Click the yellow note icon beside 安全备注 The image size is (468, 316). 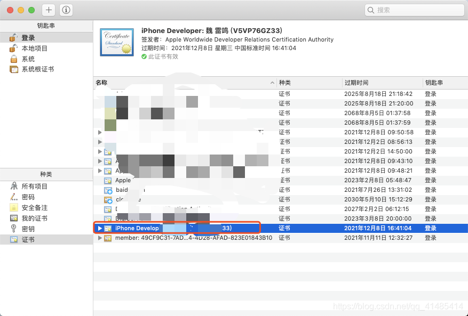[14, 207]
